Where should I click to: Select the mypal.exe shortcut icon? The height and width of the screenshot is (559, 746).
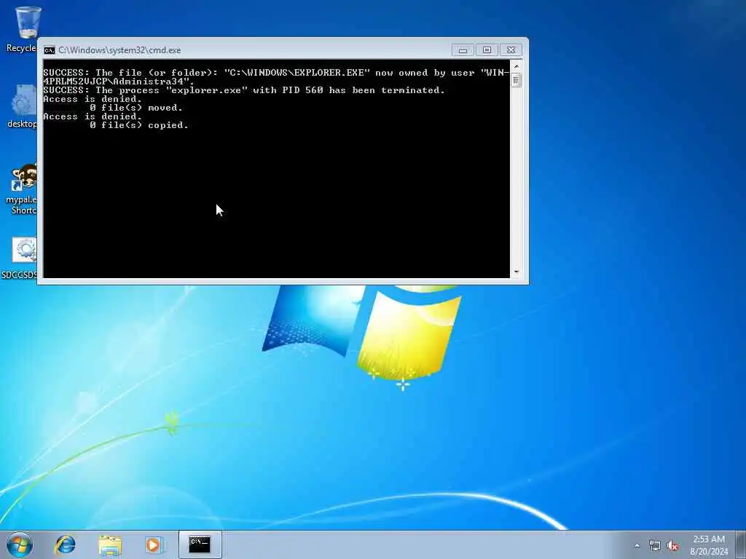(23, 189)
